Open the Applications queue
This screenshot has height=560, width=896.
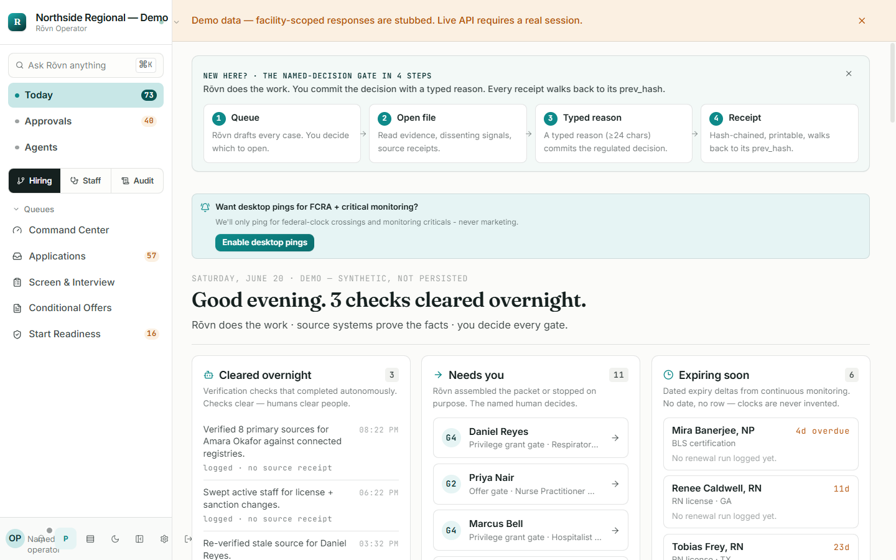(x=86, y=256)
